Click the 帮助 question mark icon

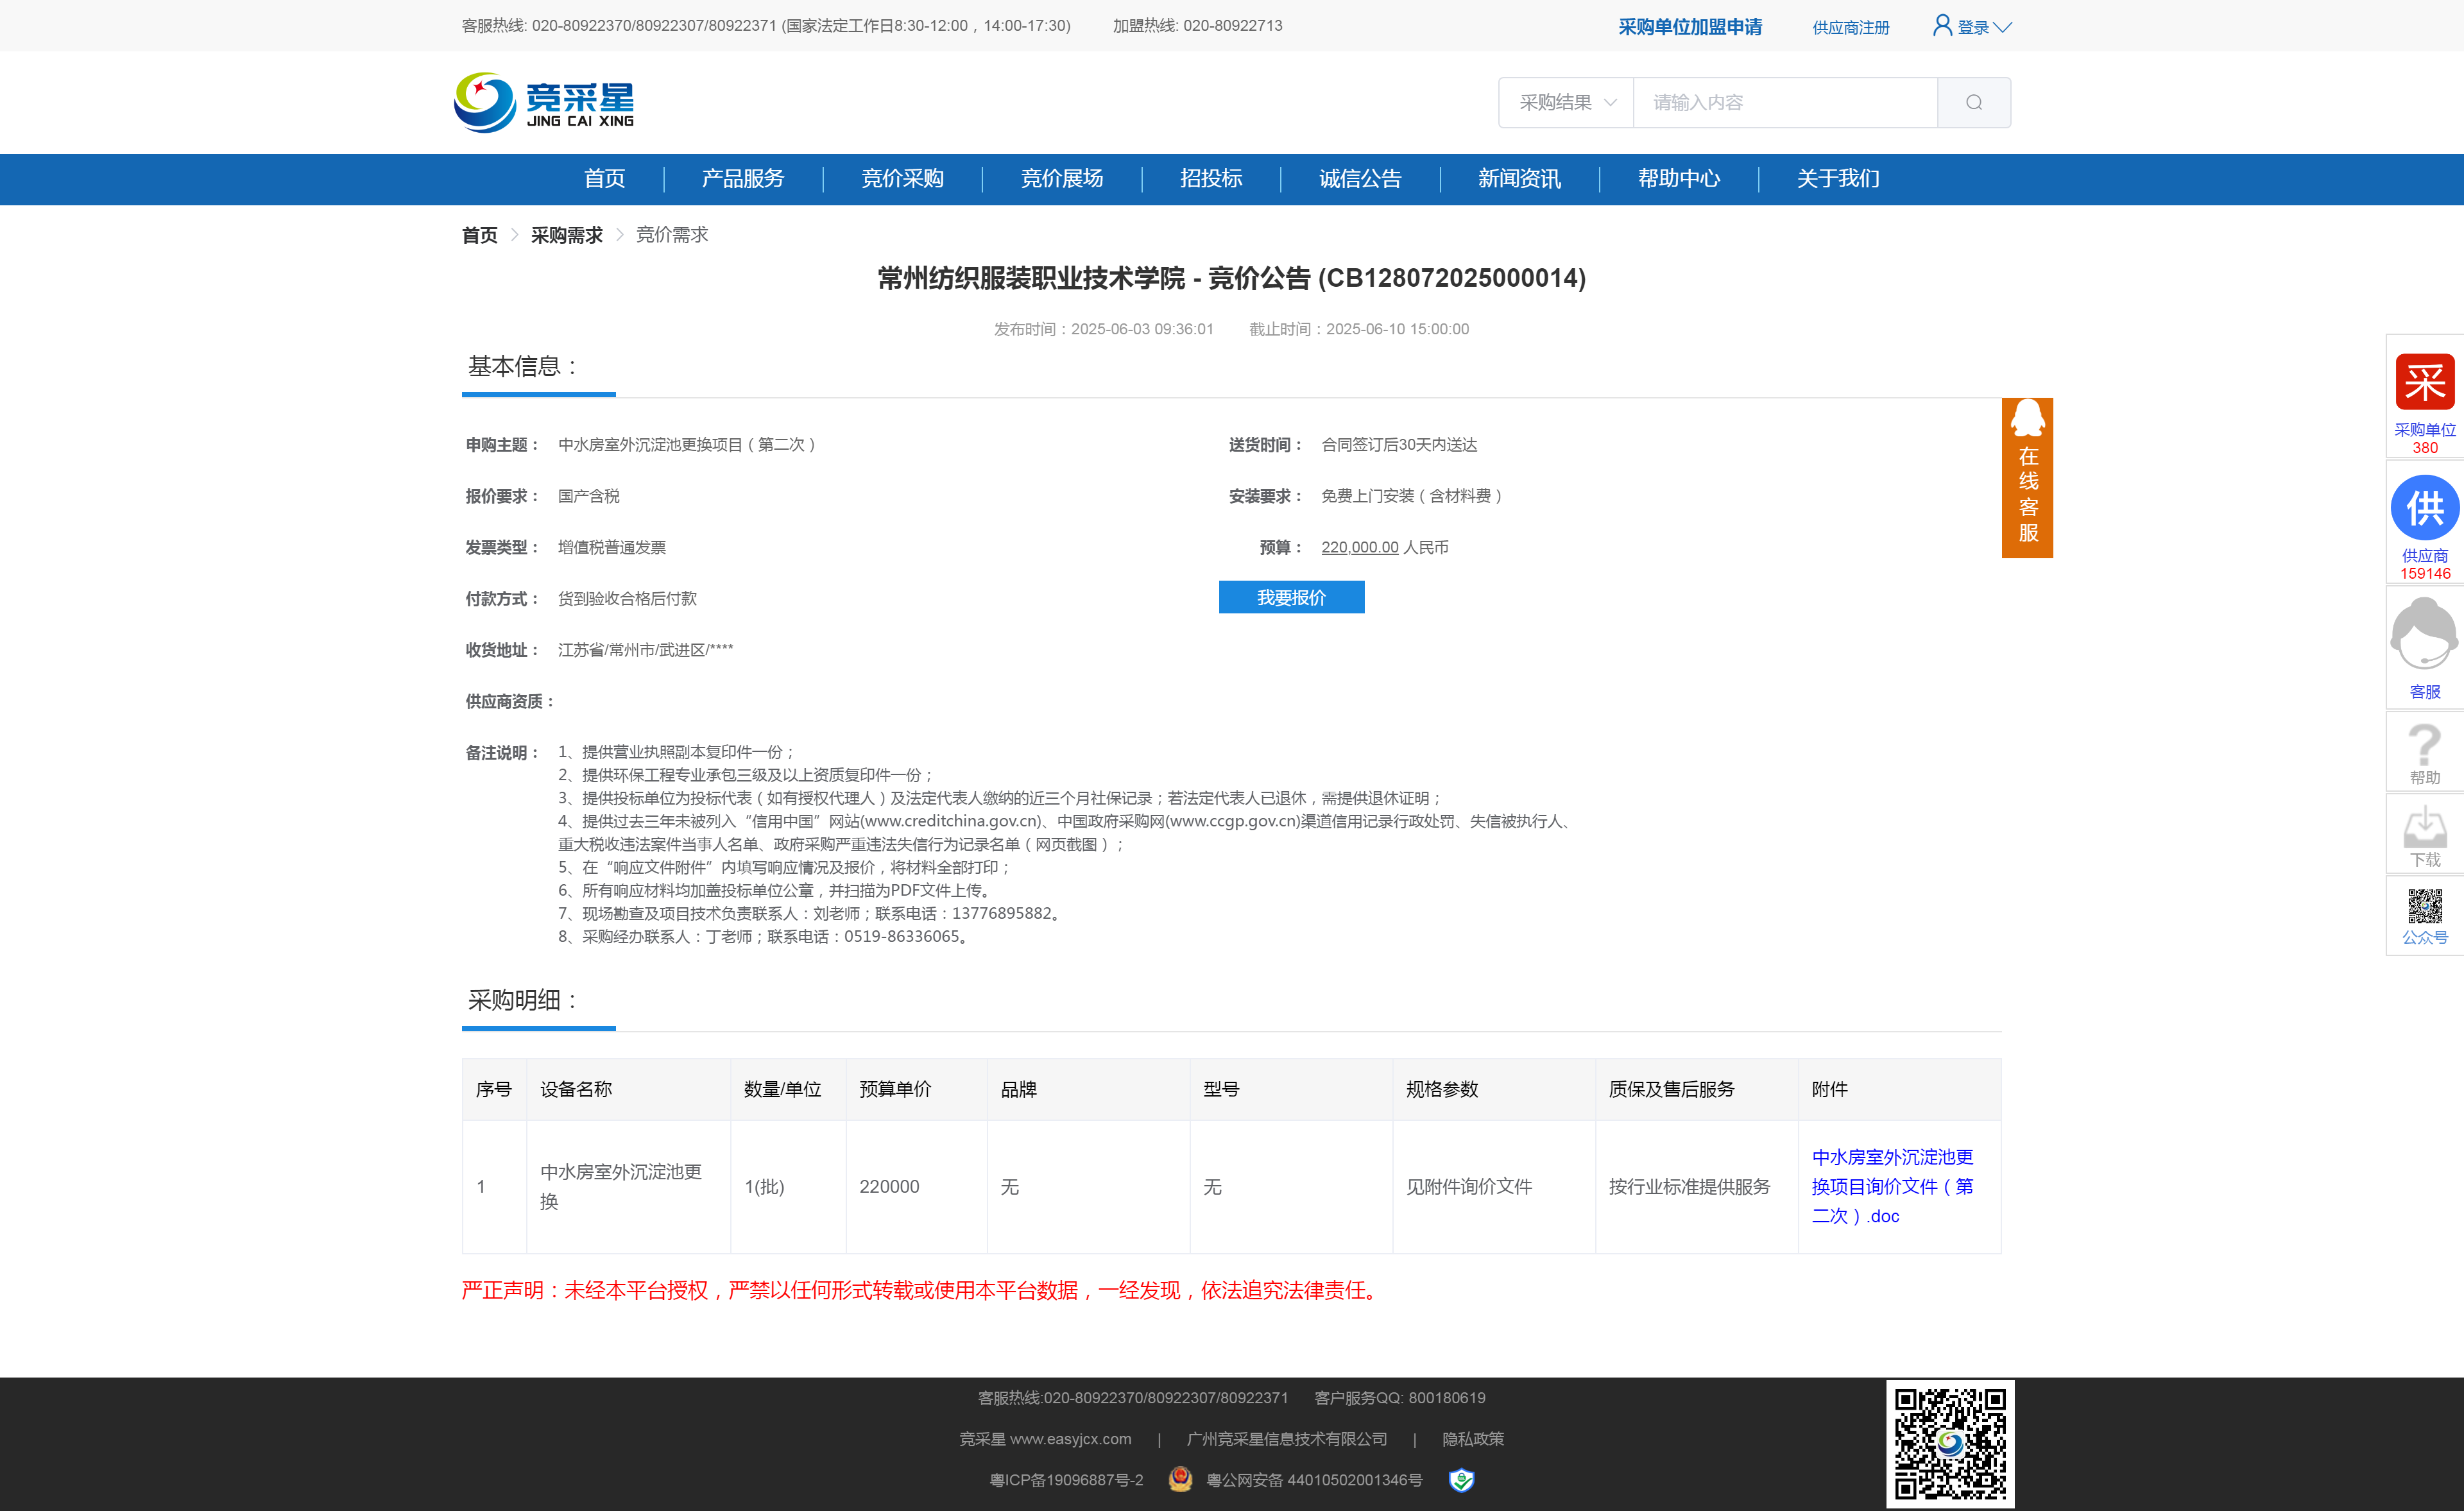pyautogui.click(x=2424, y=746)
